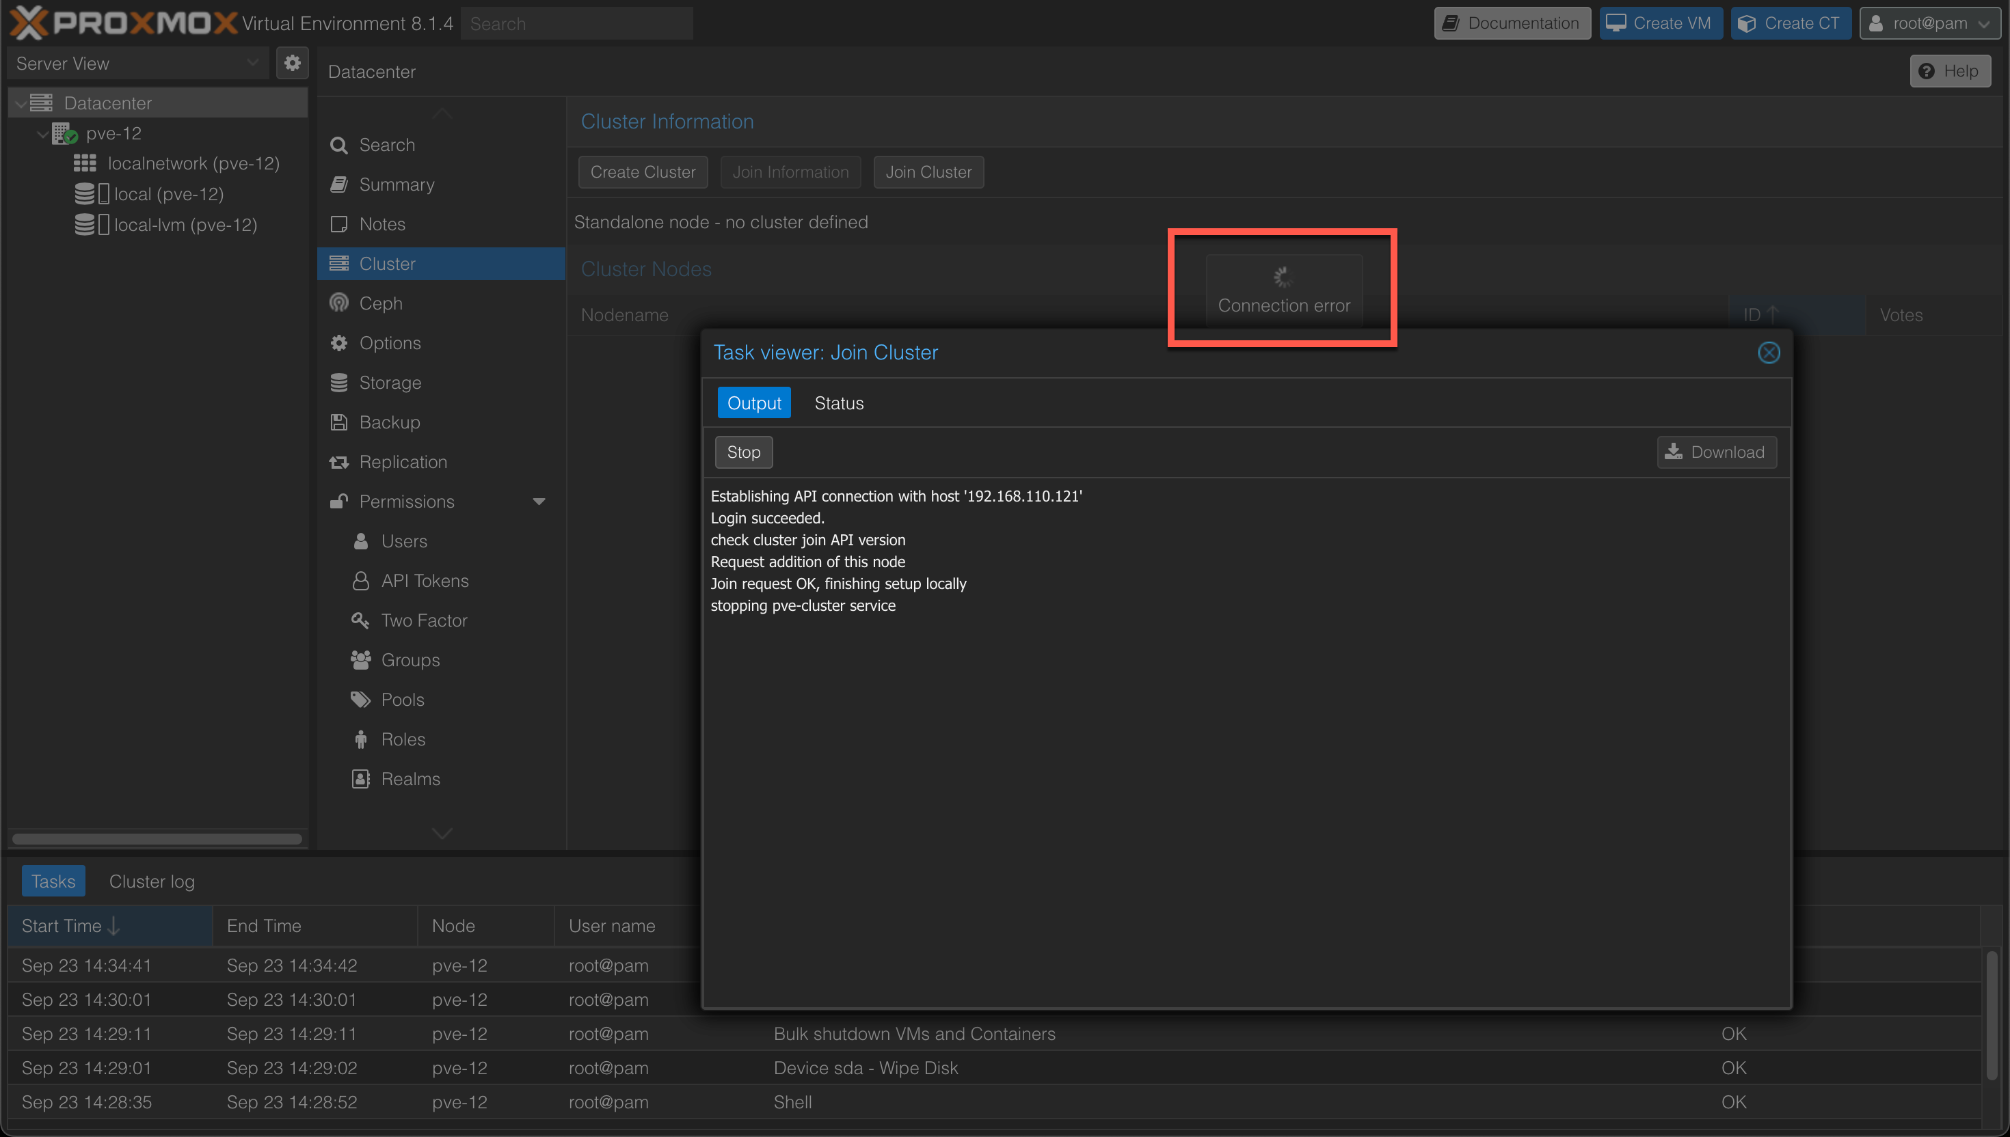Screen dimensions: 2010x1137
Task: Click the End Time column header
Action: (x=314, y=925)
